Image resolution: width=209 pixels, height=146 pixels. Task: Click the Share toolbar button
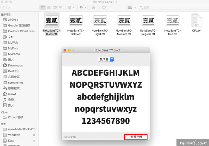(93, 7)
